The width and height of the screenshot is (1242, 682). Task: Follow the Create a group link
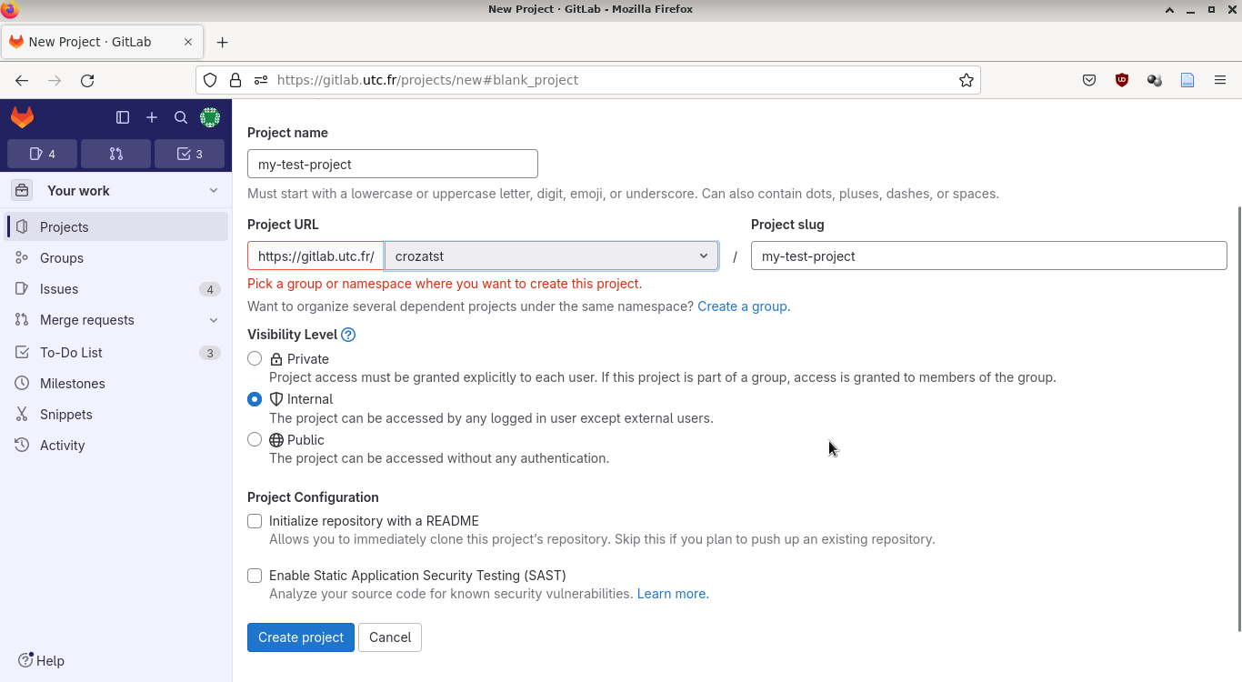742,306
